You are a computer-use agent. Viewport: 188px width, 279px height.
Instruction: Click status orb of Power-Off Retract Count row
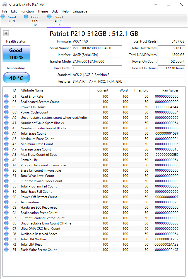coord(6,197)
